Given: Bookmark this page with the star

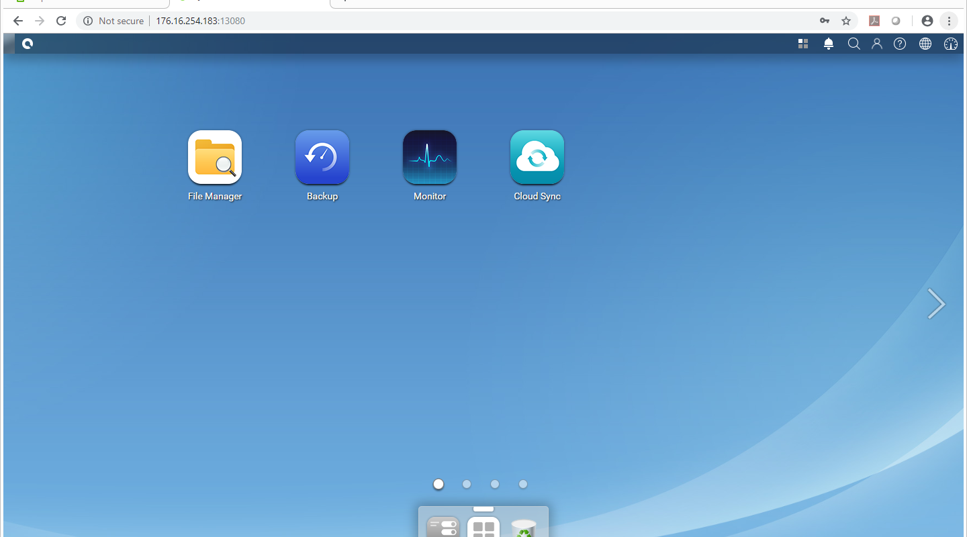Looking at the screenshot, I should [x=846, y=21].
